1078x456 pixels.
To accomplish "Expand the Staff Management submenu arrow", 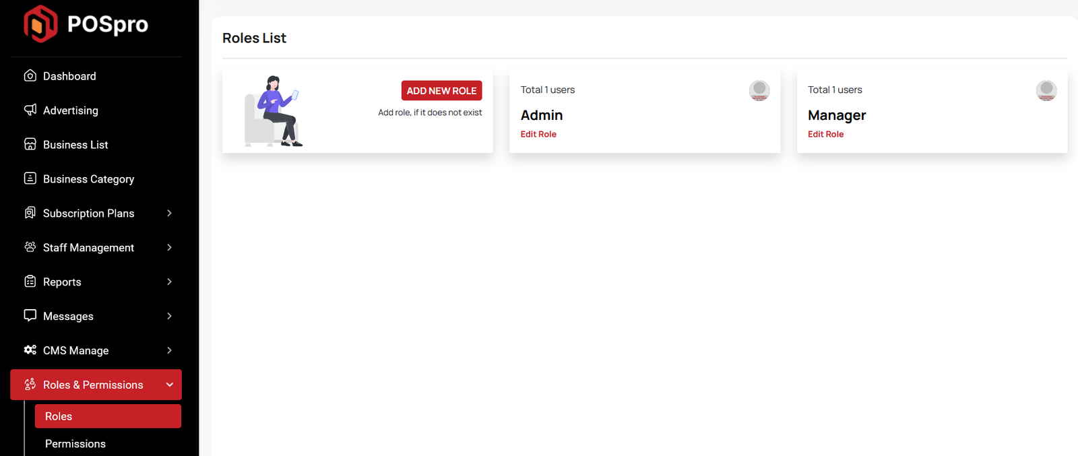I will 169,247.
